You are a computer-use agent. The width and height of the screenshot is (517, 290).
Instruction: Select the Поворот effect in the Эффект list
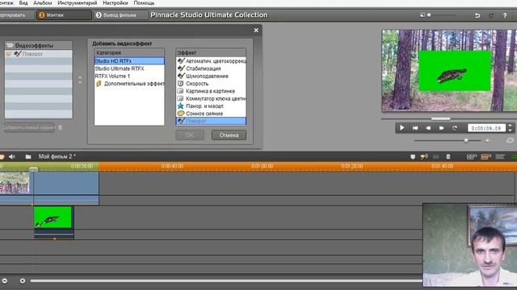211,121
